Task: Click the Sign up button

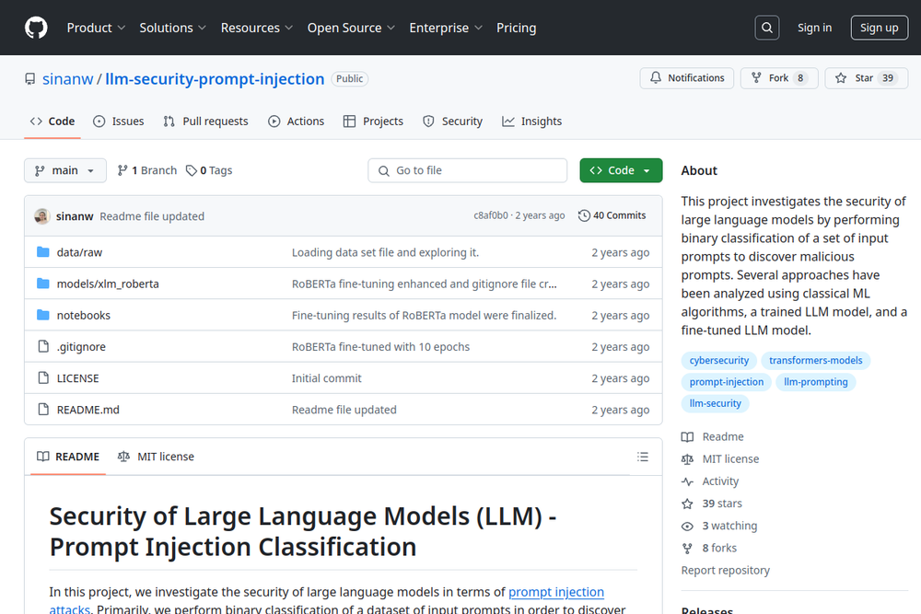Action: [879, 28]
